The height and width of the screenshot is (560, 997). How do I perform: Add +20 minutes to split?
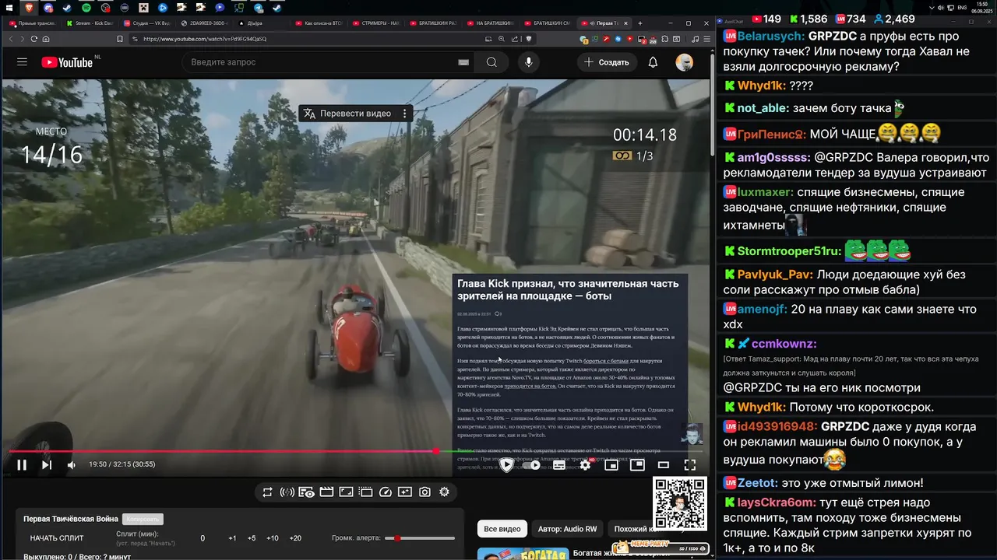[295, 538]
